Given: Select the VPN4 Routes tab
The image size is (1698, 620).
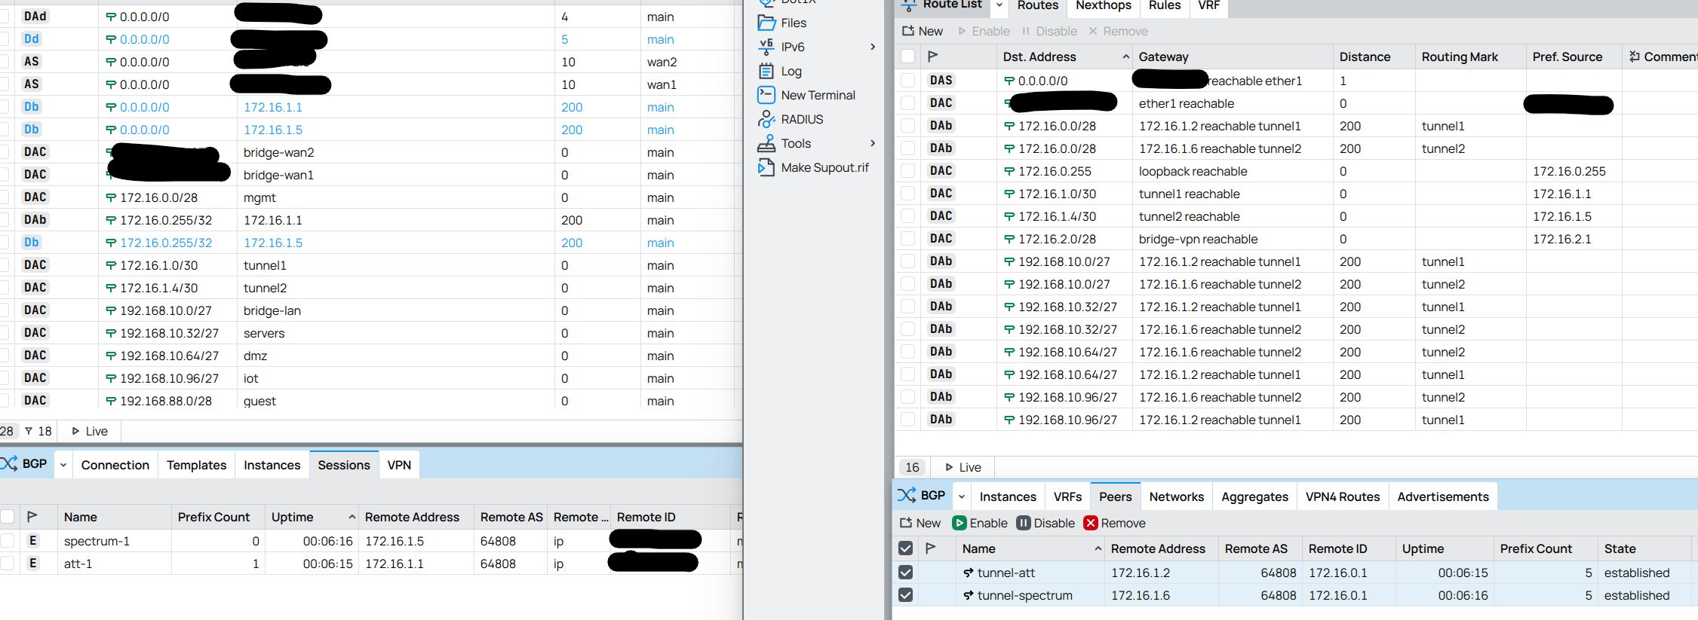Looking at the screenshot, I should pyautogui.click(x=1343, y=496).
